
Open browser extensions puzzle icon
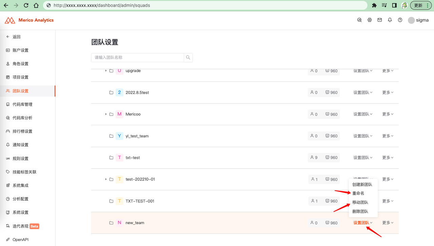coord(374,5)
